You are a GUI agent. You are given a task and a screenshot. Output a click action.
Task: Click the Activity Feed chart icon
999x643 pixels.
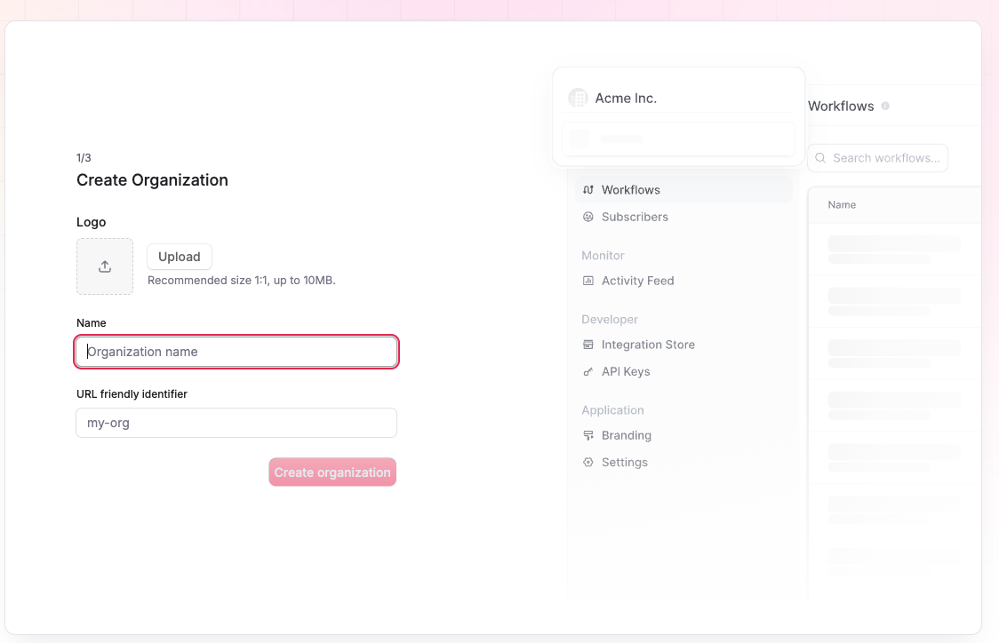coord(588,281)
